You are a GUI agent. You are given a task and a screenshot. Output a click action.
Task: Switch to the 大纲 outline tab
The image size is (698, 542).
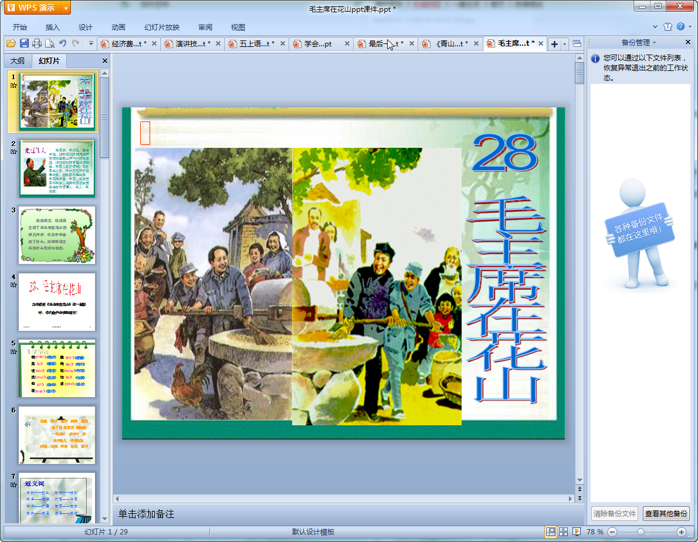18,60
